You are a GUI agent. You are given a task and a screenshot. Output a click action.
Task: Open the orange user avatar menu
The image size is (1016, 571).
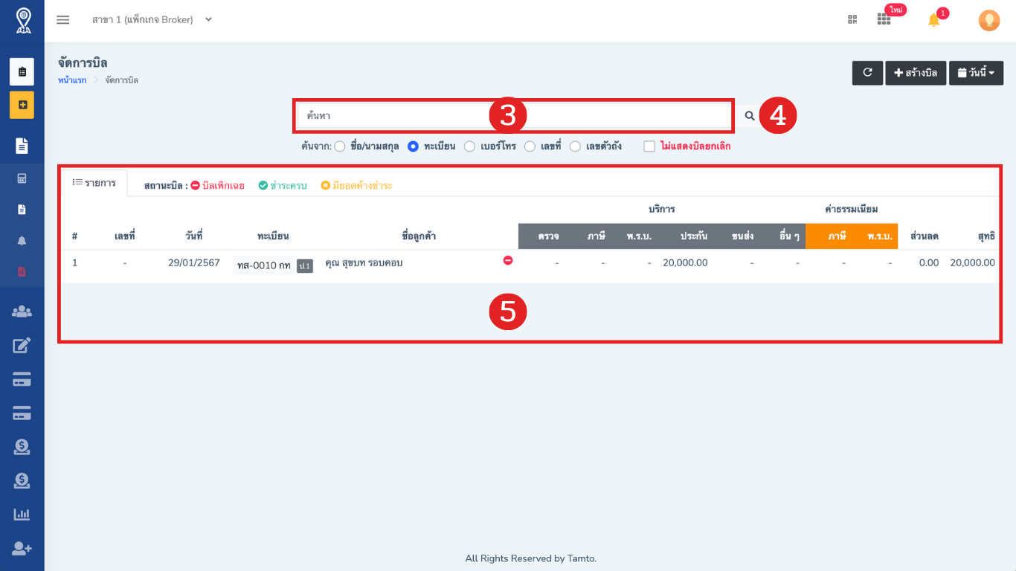click(989, 20)
